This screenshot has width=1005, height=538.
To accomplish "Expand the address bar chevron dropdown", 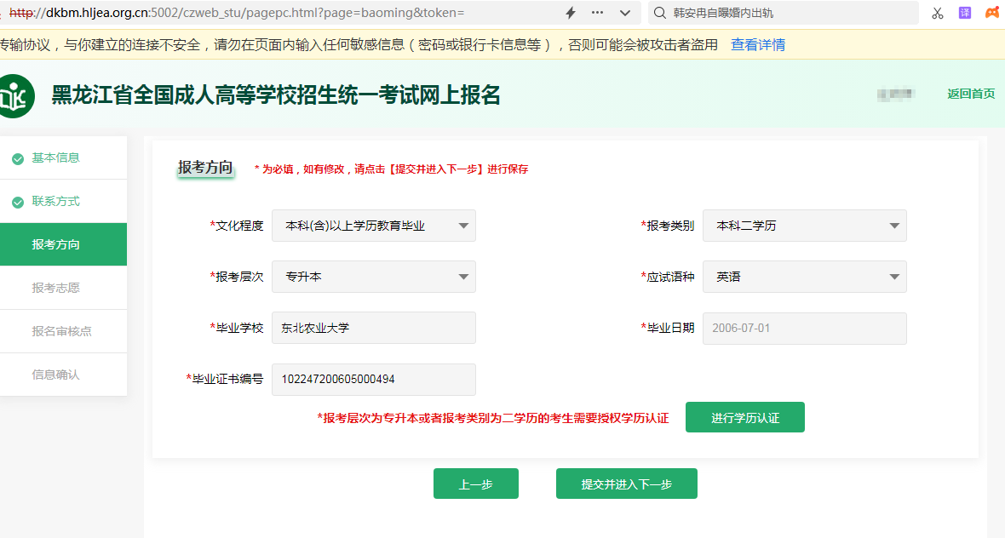I will tap(625, 13).
